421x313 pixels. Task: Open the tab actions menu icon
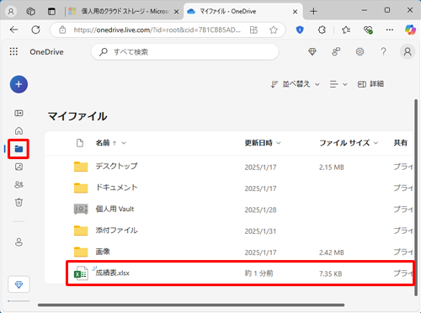point(51,12)
